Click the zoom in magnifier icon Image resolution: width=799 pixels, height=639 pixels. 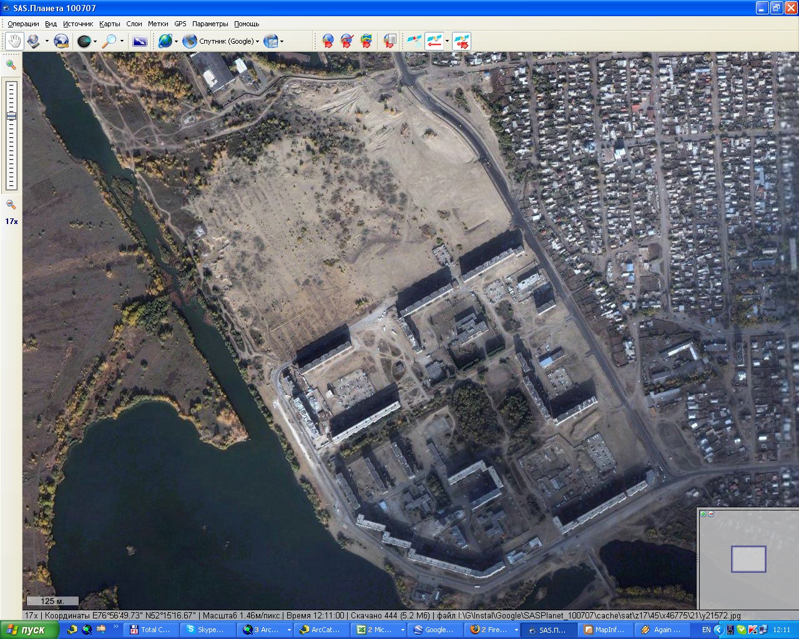click(11, 65)
